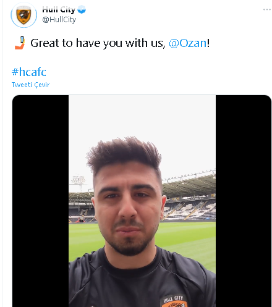Open the Hull City display name
Image resolution: width=272 pixels, height=307 pixels.
click(x=59, y=9)
